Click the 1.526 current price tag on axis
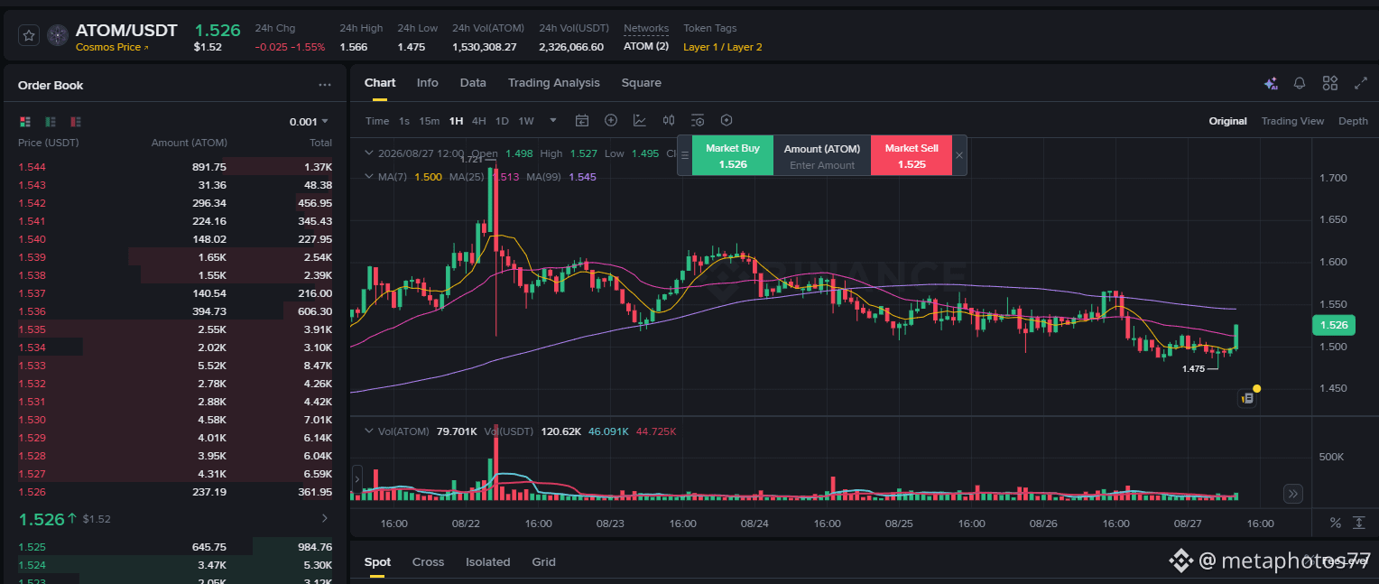Image resolution: width=1379 pixels, height=584 pixels. pos(1333,325)
